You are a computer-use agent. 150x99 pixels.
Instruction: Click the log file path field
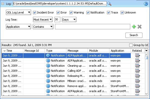point(60,4)
